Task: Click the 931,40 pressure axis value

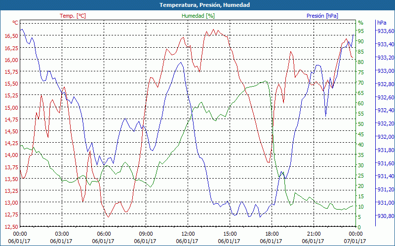Action: [x=386, y=177]
